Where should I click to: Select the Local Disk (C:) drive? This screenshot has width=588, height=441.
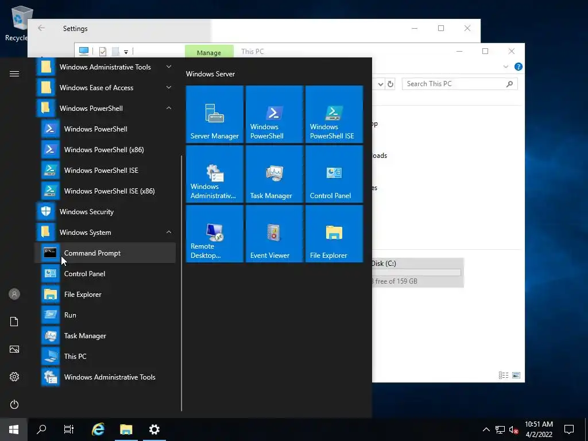(418, 273)
